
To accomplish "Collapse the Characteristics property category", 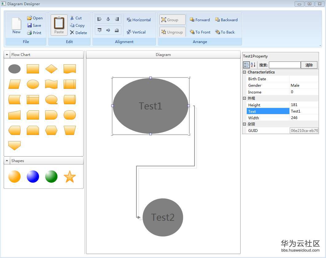I will pos(245,72).
